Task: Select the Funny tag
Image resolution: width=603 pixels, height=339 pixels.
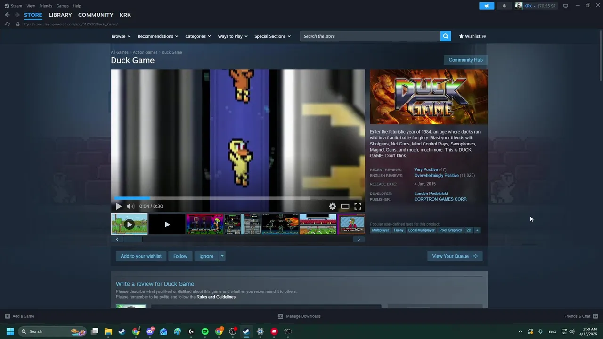Action: [399, 230]
